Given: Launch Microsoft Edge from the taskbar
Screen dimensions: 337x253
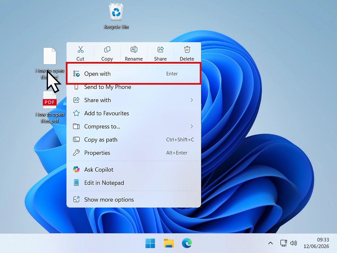Looking at the screenshot, I should [x=187, y=243].
